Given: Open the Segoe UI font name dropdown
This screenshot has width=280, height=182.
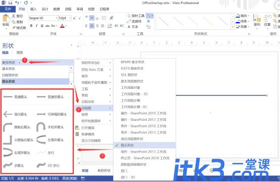Looking at the screenshot, I should click(x=57, y=18).
